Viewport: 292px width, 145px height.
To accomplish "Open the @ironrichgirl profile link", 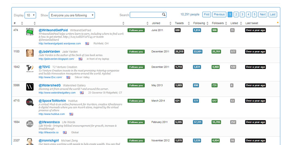I will click(x=49, y=140).
